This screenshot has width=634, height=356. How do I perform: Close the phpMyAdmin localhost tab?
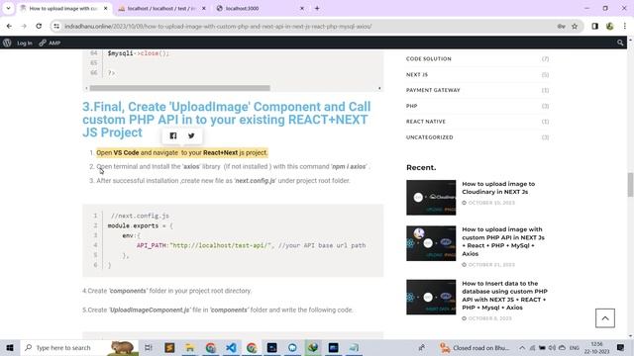(203, 9)
